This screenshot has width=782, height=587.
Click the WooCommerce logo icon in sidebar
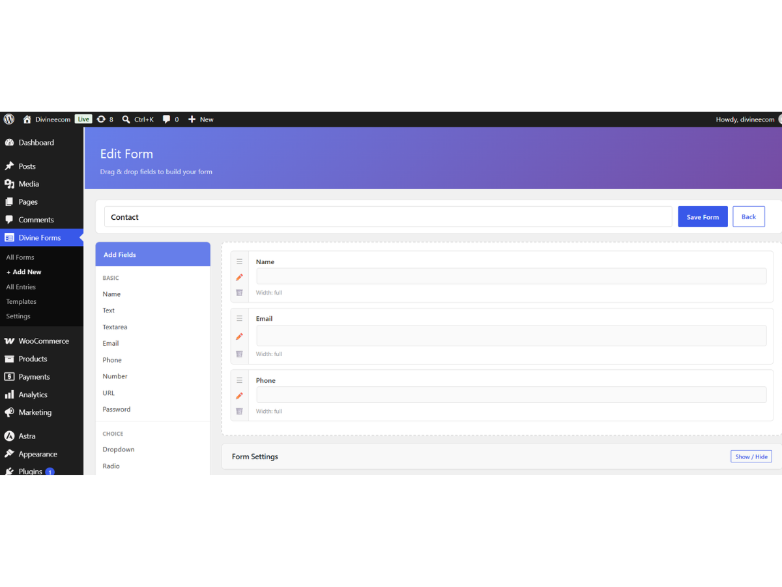(9, 341)
